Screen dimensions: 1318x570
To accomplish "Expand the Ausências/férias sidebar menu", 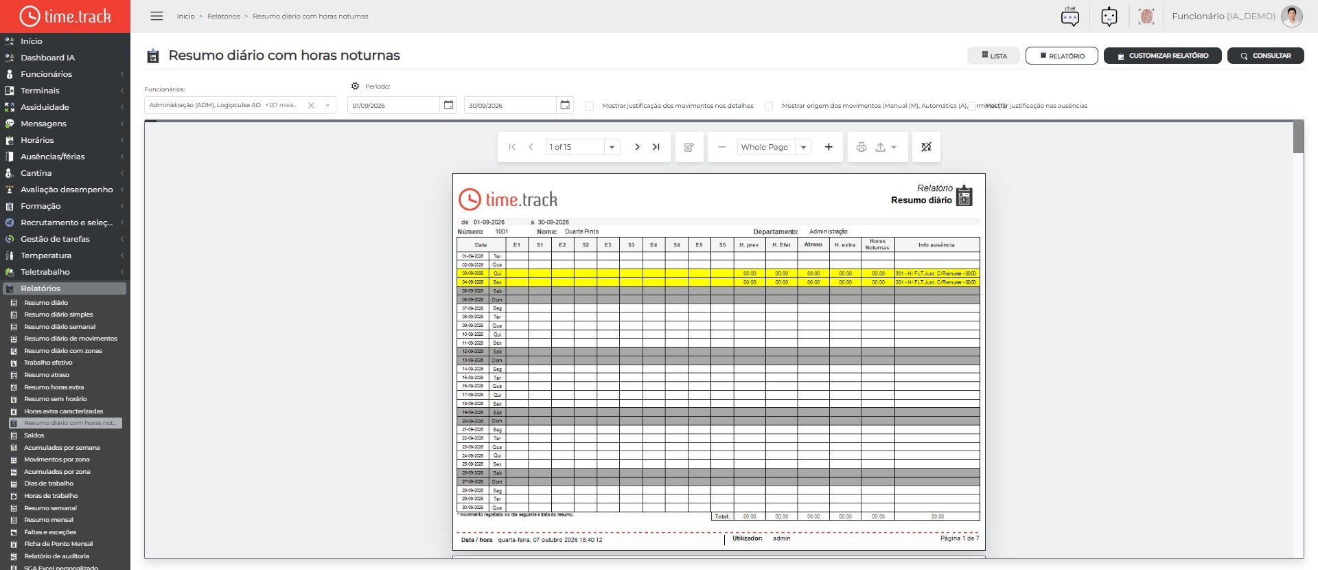I will pos(65,157).
